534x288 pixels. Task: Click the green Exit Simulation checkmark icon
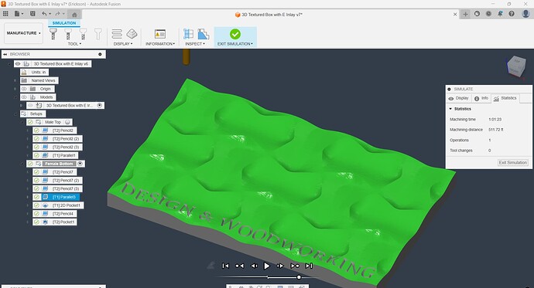(235, 34)
